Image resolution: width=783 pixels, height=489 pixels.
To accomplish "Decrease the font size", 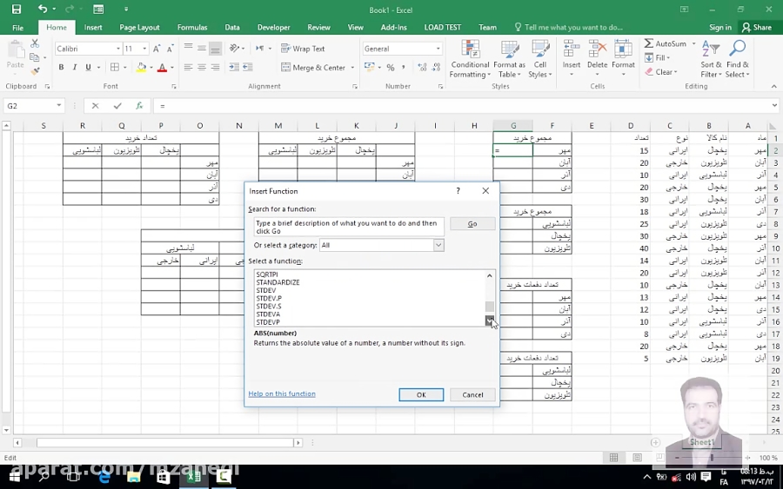I will tap(170, 49).
